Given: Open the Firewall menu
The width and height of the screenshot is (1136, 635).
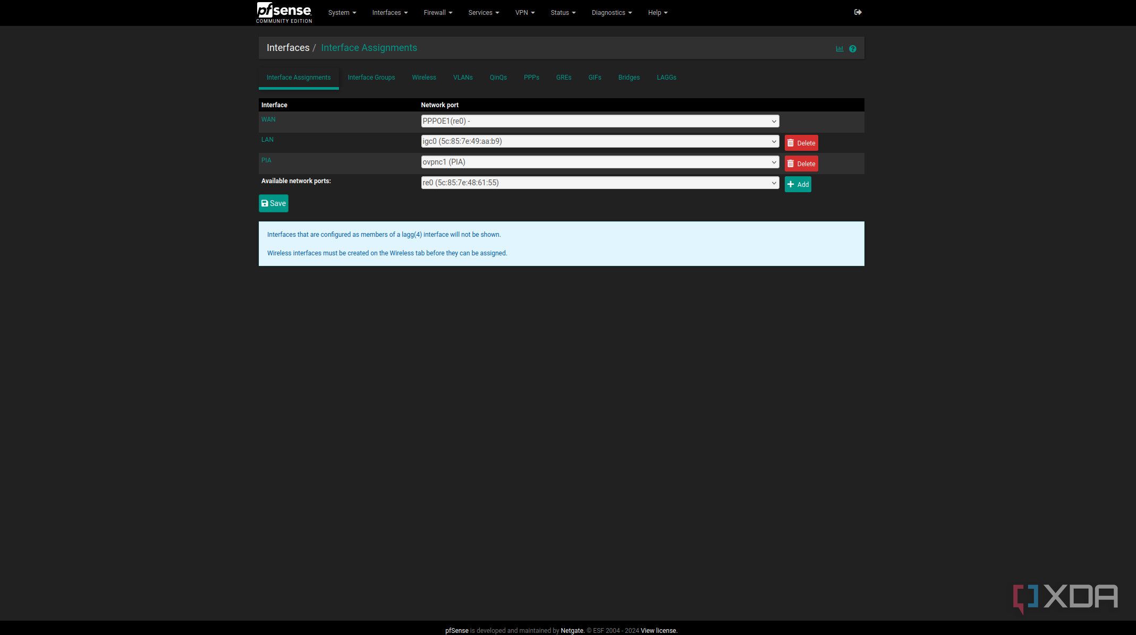Looking at the screenshot, I should pos(437,12).
